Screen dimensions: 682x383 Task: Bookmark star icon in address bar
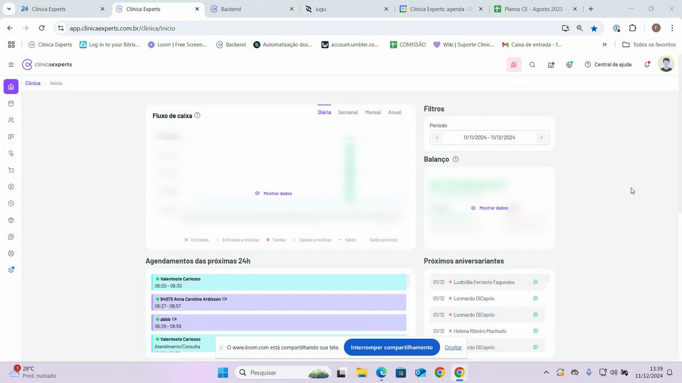(x=594, y=28)
